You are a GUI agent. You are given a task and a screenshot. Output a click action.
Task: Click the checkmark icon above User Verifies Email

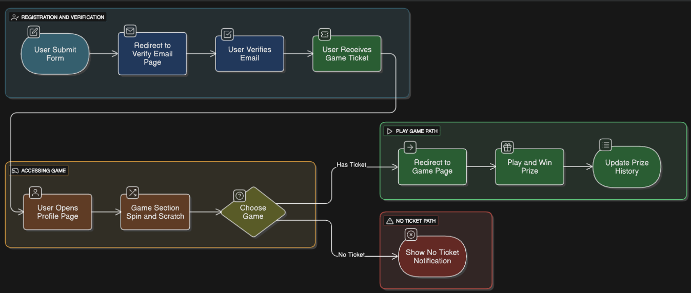pyautogui.click(x=228, y=34)
